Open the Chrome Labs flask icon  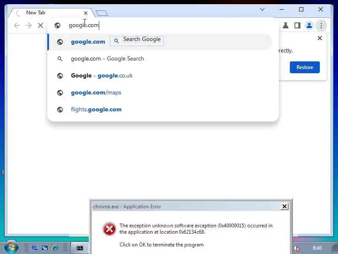[x=286, y=25]
